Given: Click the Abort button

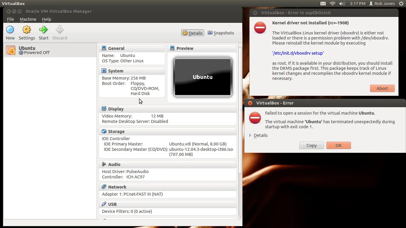Looking at the screenshot, I should tap(382, 88).
